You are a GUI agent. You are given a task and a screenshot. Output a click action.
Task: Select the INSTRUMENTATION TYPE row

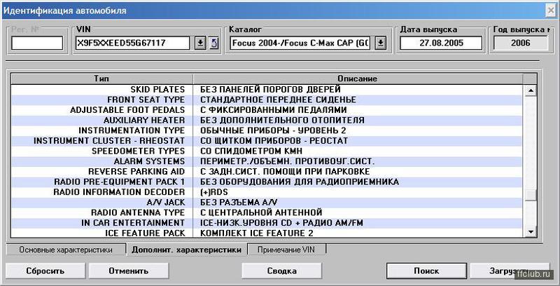click(x=267, y=130)
